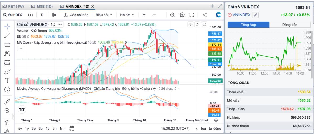Select the crosshair cursor tool

coord(7,26)
